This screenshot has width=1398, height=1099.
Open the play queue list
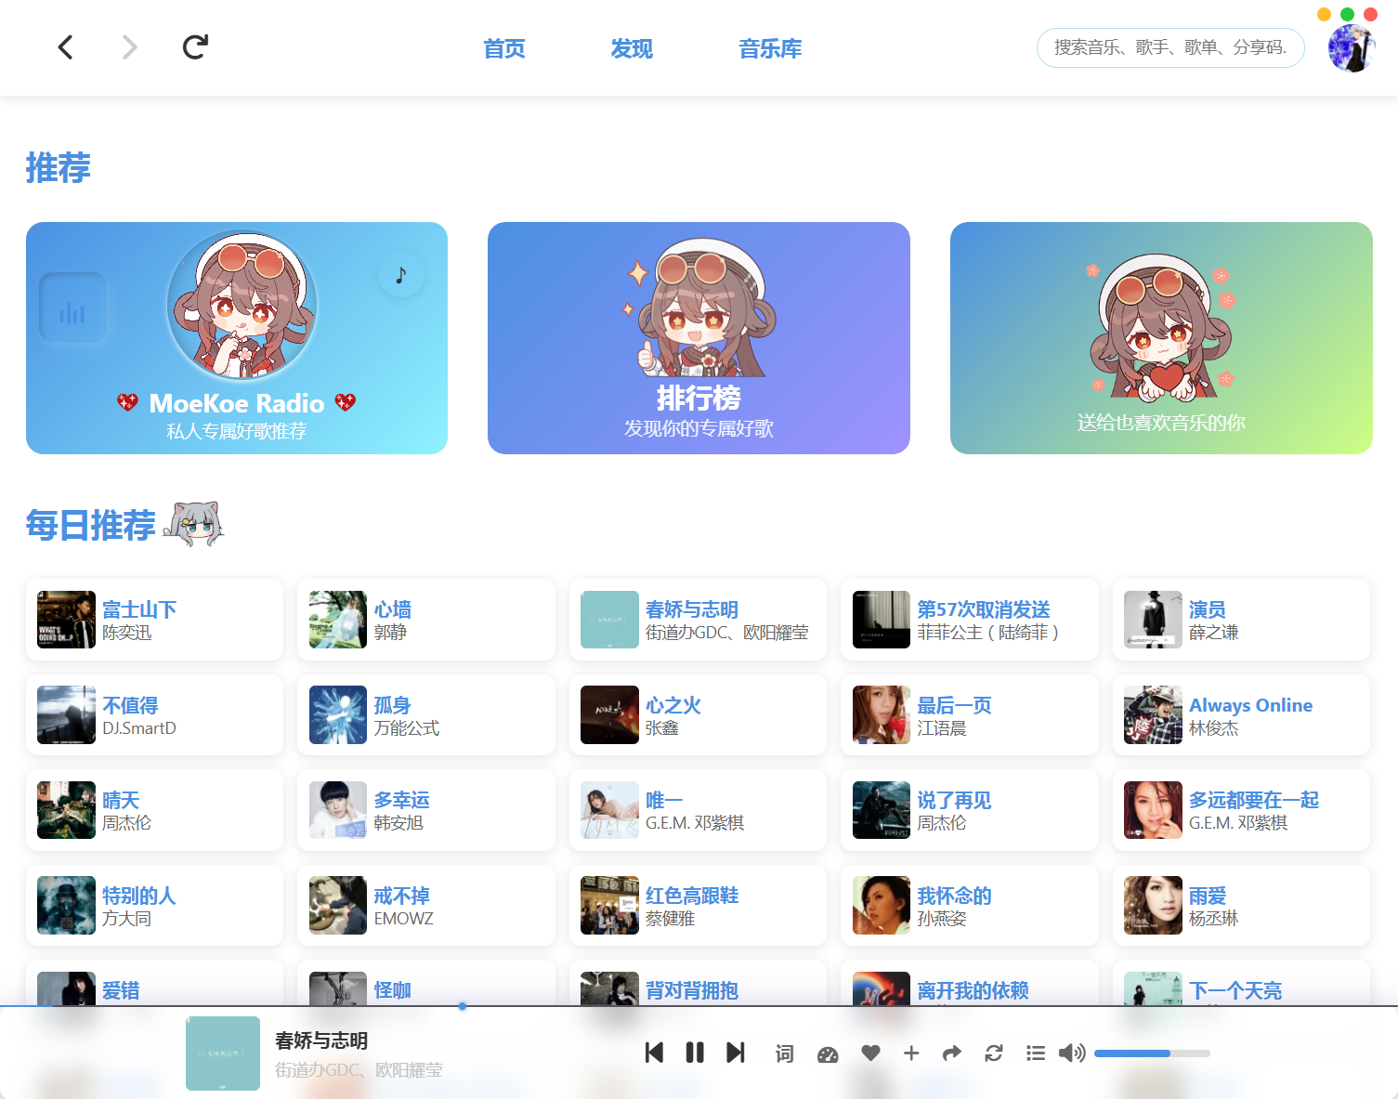1035,1053
